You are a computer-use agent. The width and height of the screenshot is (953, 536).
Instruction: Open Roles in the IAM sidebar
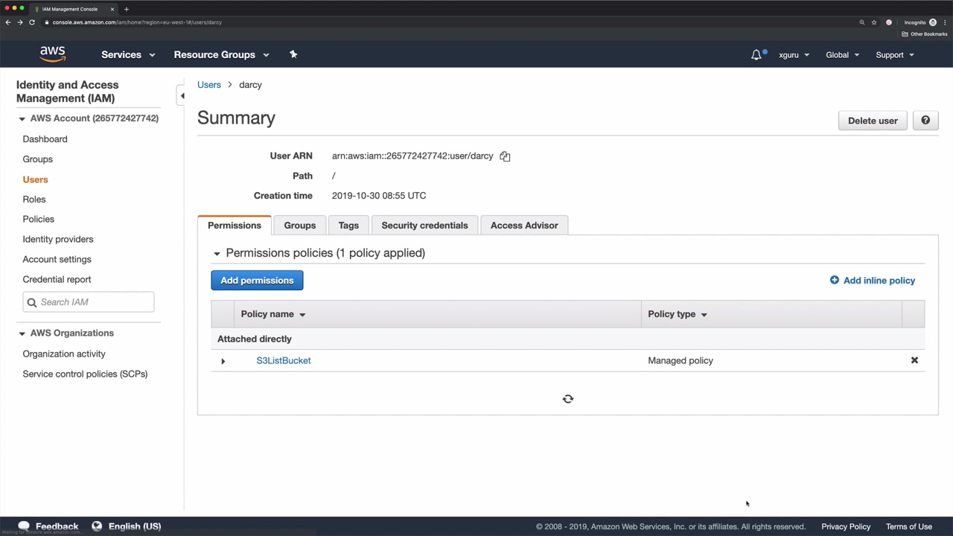coord(34,200)
